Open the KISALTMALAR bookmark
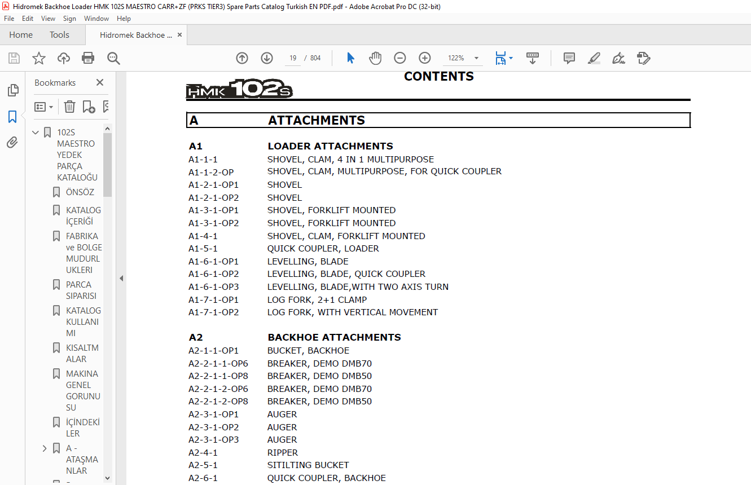The image size is (751, 485). (x=82, y=354)
